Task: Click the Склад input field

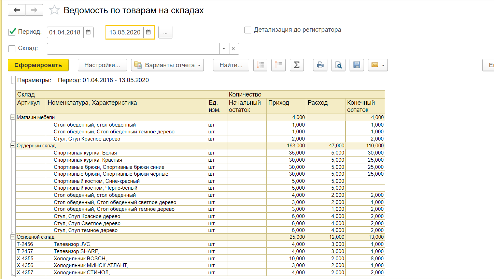Action: point(132,49)
